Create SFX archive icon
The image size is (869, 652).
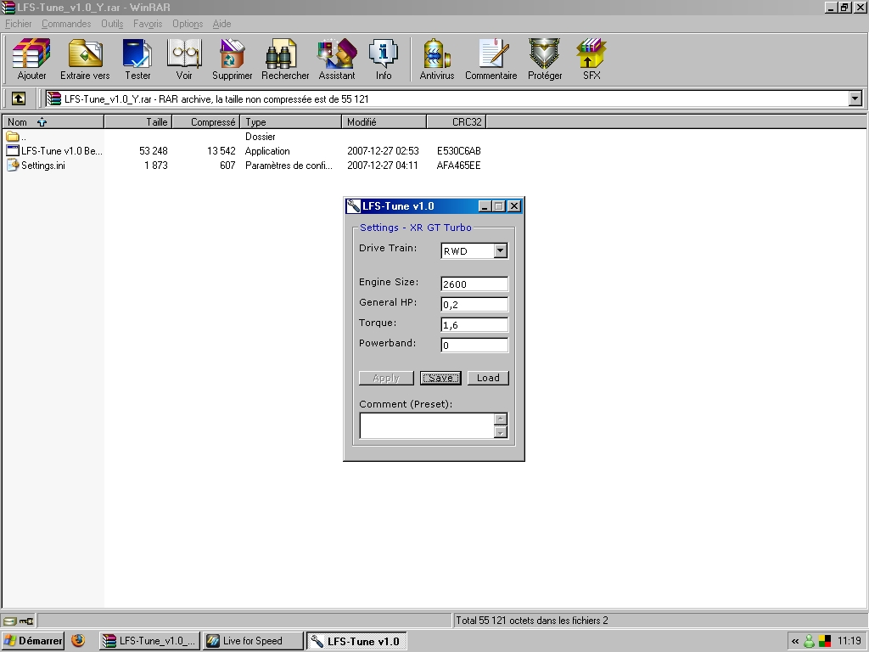(x=591, y=59)
